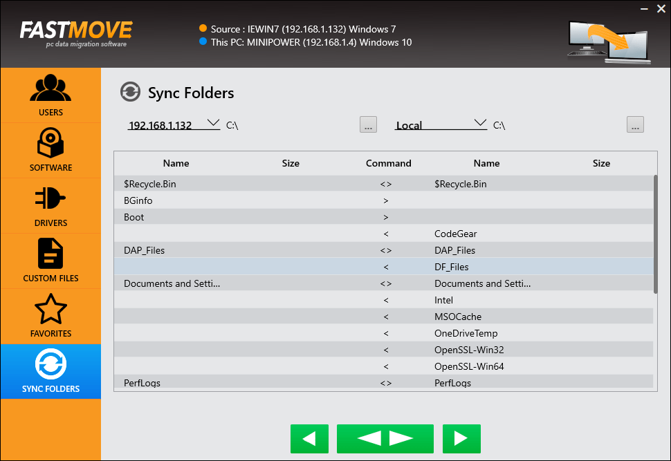671x461 pixels.
Task: Select source Documents and Setti... folder
Action: [172, 283]
